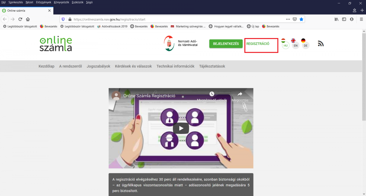
Task: Open the page actions three-dot menu
Action: 288,19
